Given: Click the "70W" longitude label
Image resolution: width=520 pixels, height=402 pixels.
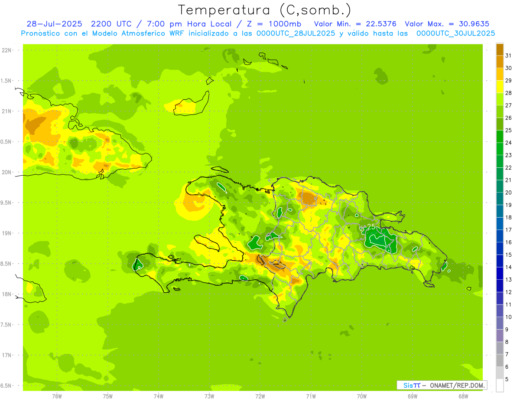Looking at the screenshot, I should click(362, 396).
